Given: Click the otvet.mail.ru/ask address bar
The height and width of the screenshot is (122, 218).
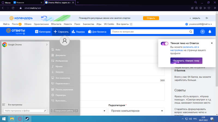Looking at the screenshot, I should pyautogui.click(x=33, y=8).
